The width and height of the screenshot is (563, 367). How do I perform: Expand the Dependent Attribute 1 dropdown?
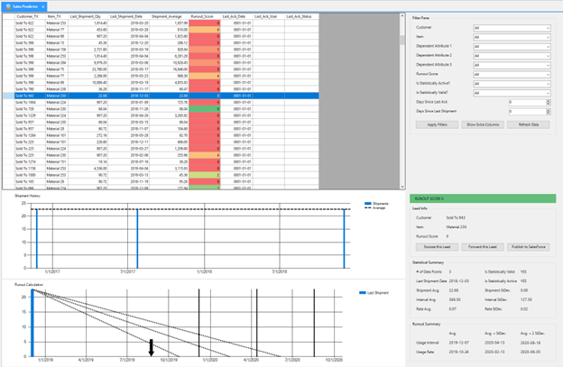coord(512,46)
